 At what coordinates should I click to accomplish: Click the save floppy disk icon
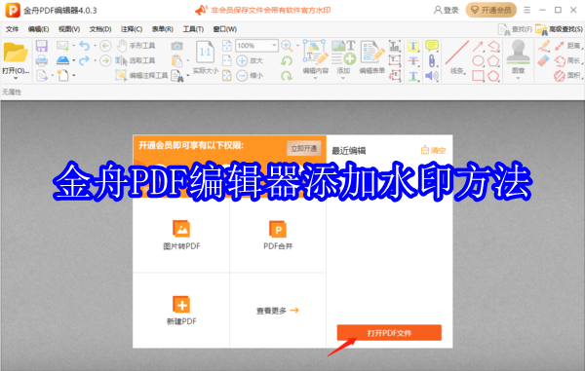tap(41, 46)
